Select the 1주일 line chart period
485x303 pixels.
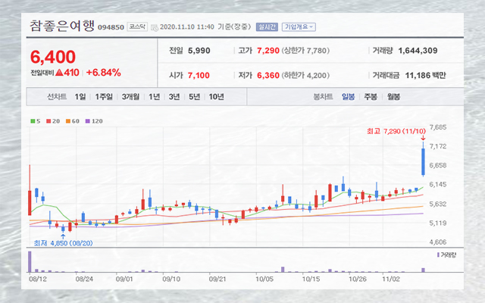point(104,97)
